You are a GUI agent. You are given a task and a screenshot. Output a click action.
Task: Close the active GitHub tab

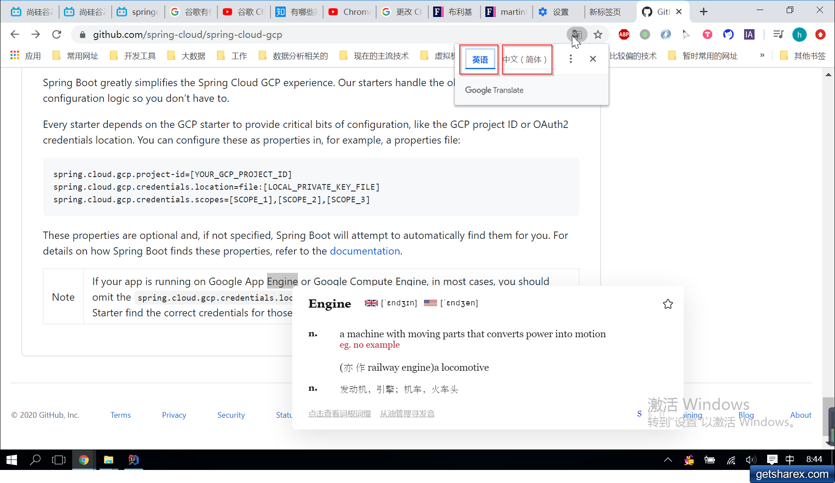(x=679, y=12)
